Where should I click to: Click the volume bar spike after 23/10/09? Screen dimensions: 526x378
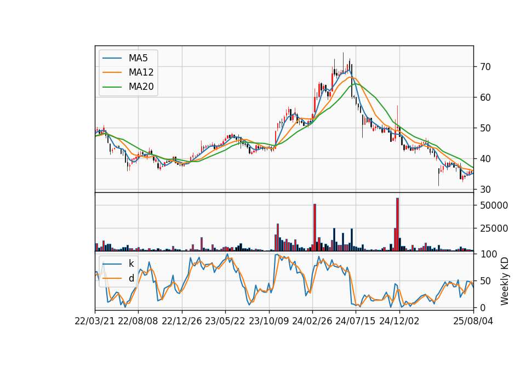click(x=278, y=237)
